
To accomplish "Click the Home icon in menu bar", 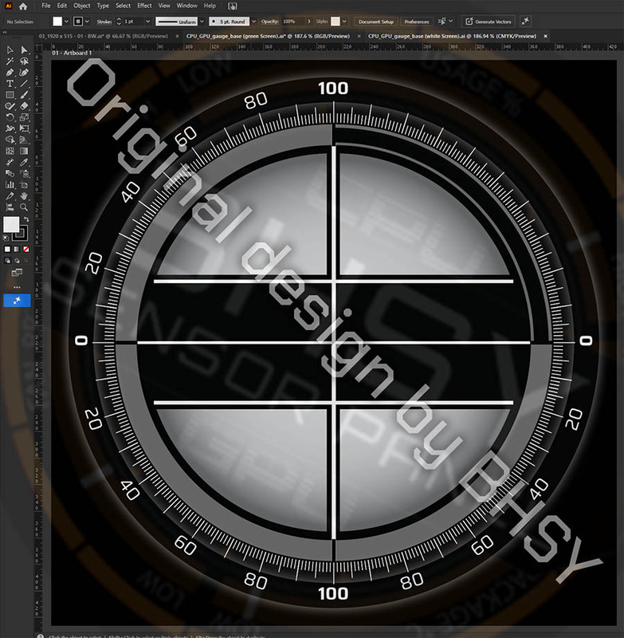I will (x=23, y=6).
